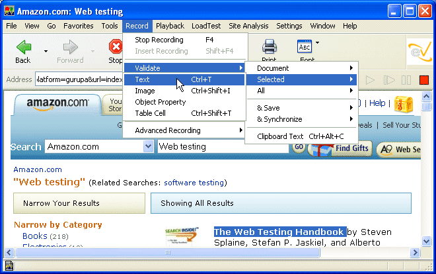
Task: Click the pause playback icon
Action: tap(406, 80)
